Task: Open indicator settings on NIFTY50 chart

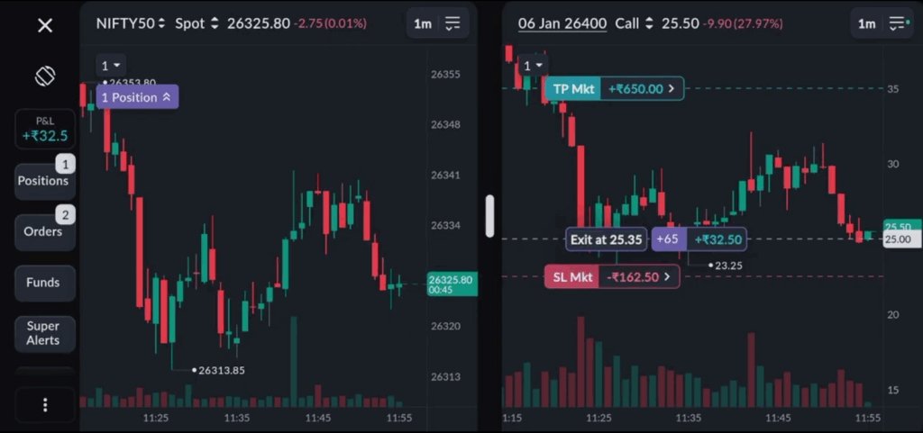Action: click(x=452, y=24)
